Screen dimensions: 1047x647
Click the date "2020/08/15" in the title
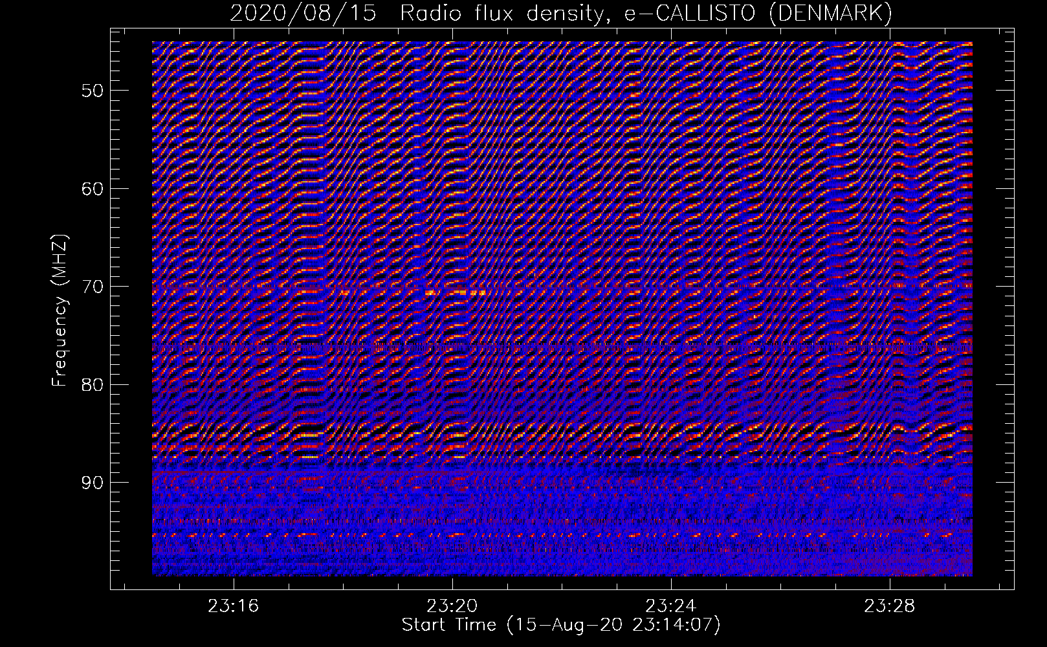click(x=303, y=14)
